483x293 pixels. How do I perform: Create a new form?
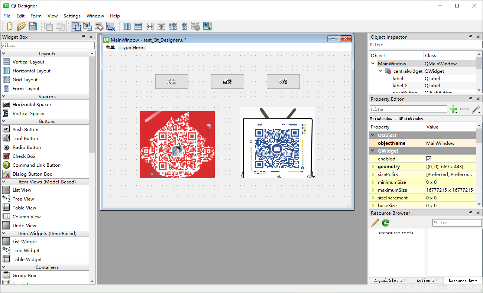point(9,26)
